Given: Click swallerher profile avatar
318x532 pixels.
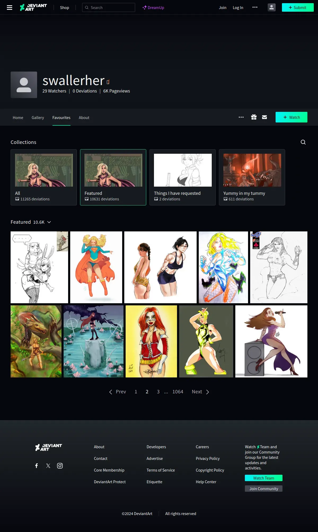Looking at the screenshot, I should pos(24,85).
